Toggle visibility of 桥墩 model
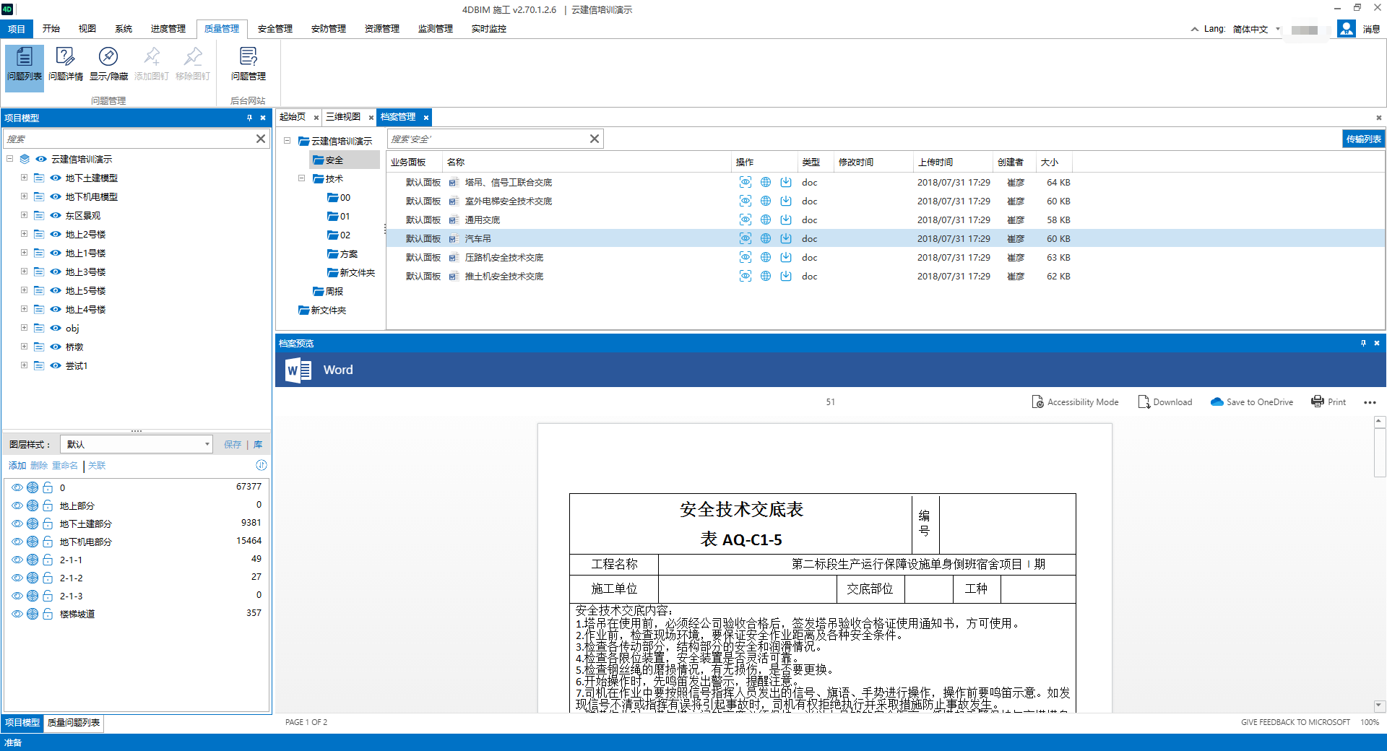The height and width of the screenshot is (751, 1387). [x=56, y=347]
